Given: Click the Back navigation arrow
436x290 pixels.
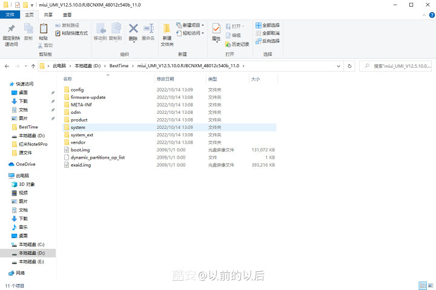Looking at the screenshot, I should [7, 66].
